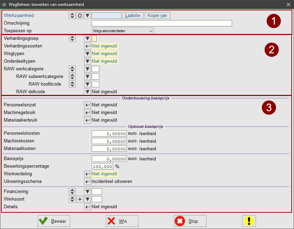Click the Materiaalverbruik entry arrow icon
The height and width of the screenshot is (229, 294).
pyautogui.click(x=88, y=120)
